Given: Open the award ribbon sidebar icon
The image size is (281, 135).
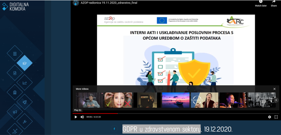Looking at the screenshot, I should click(x=15, y=92).
